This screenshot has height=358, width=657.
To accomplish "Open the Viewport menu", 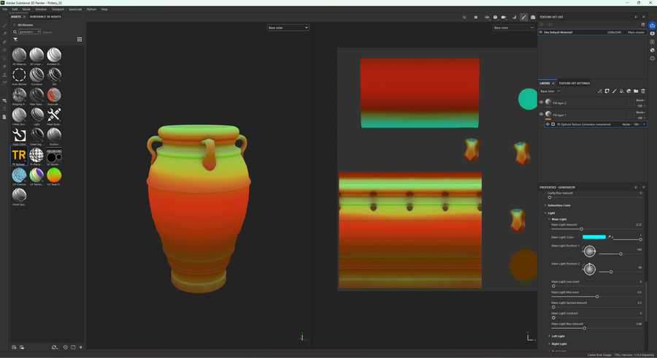I will [58, 9].
